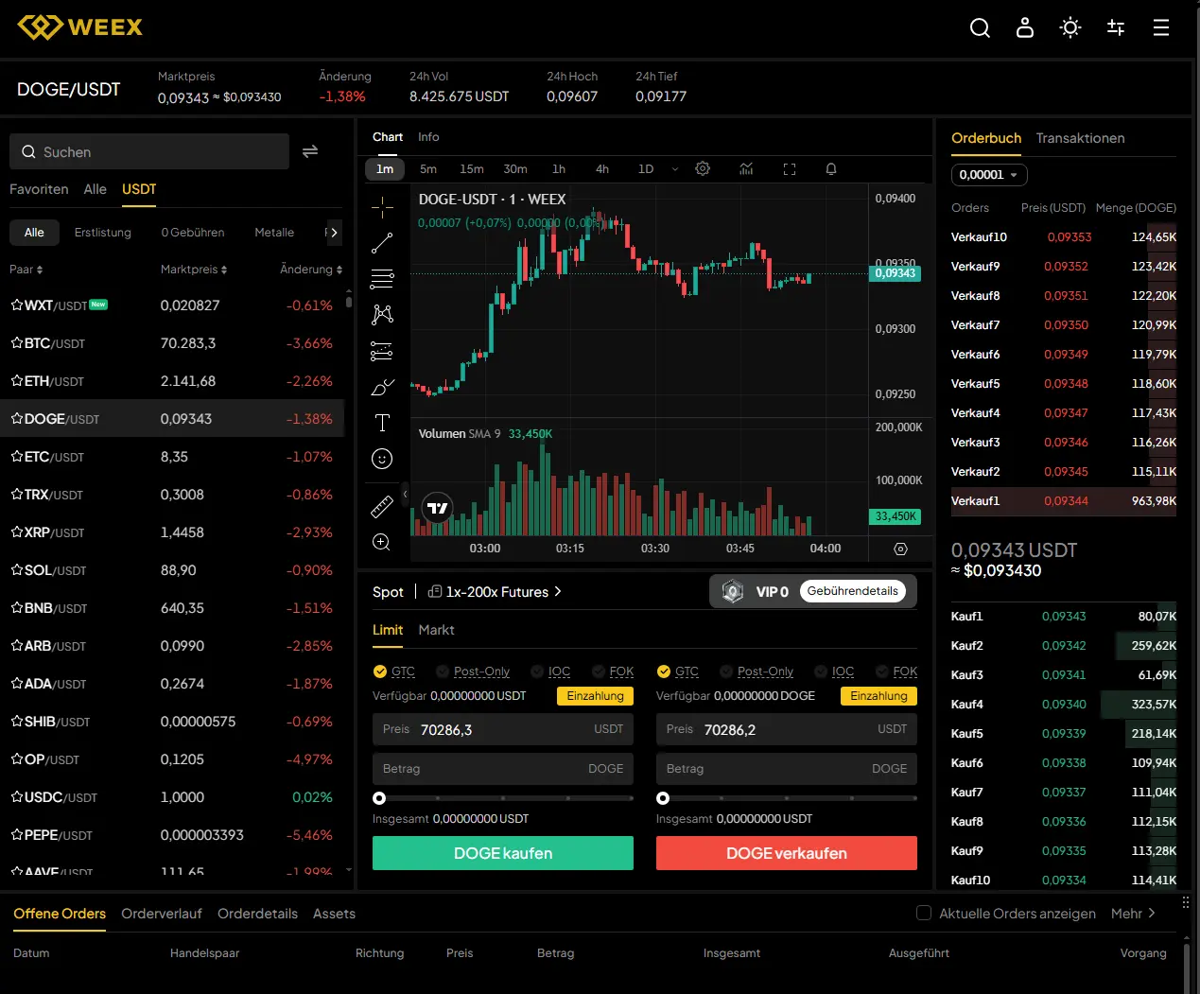Select the crosshair cursor tool

382,206
